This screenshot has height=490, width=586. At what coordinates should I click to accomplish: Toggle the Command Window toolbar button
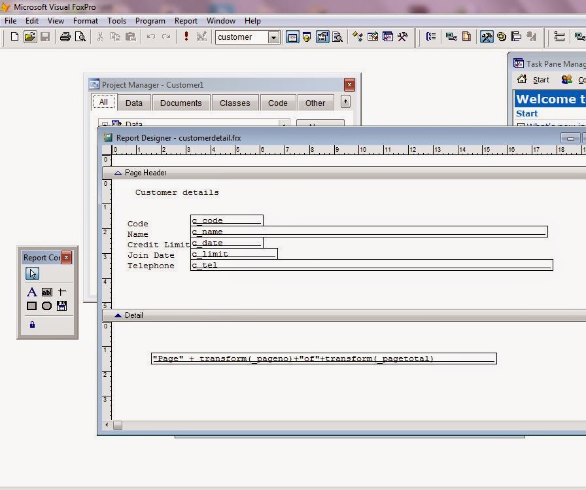[x=292, y=37]
